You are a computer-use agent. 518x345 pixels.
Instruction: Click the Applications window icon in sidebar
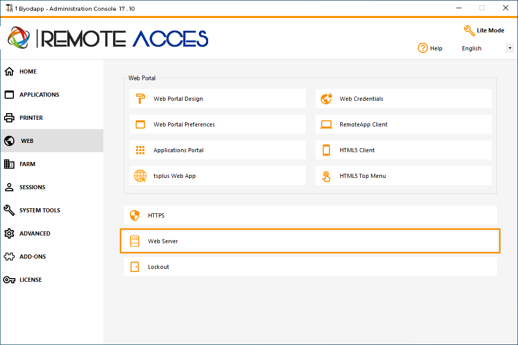[9, 95]
